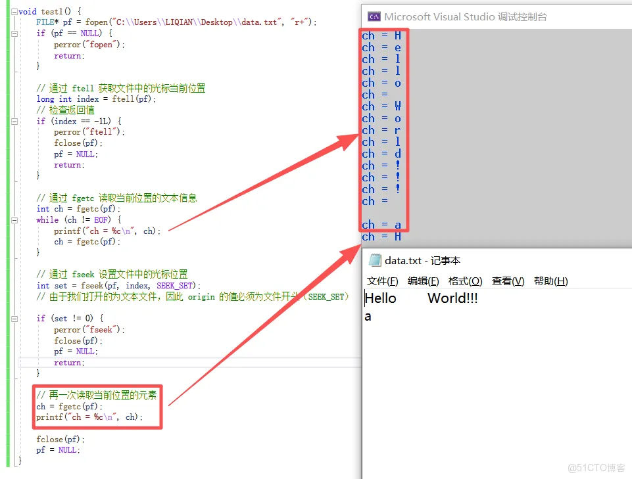Click the 'a' line in Notepad text

click(368, 317)
